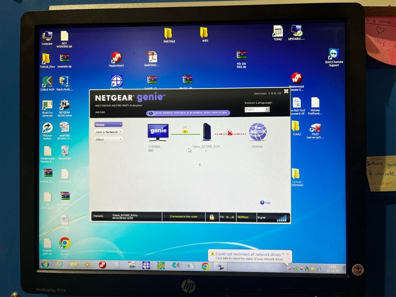This screenshot has width=396, height=297.
Task: Click the newer adapter software available banner
Action: click(x=188, y=113)
